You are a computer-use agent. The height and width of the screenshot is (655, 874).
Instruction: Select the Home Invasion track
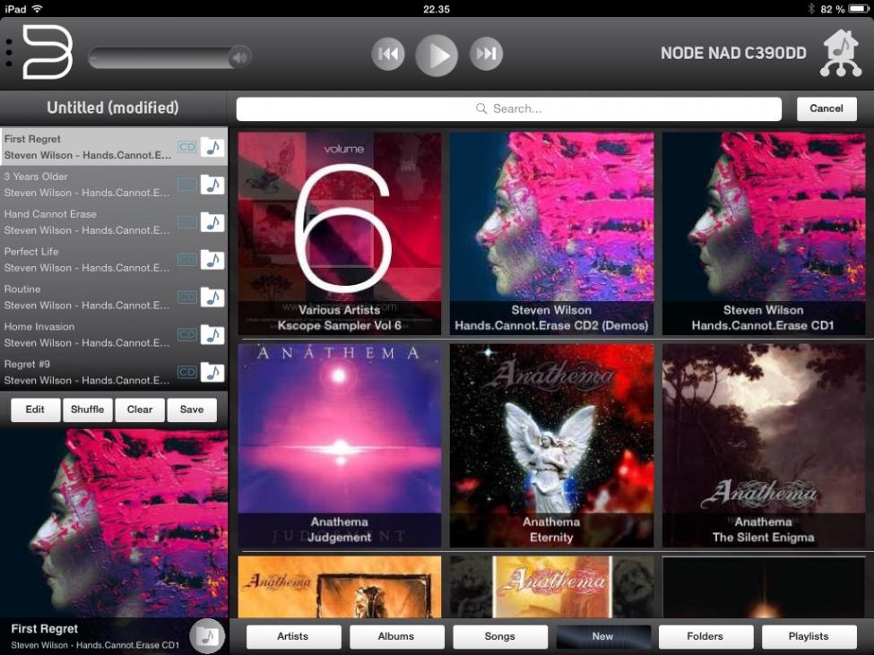click(x=114, y=335)
